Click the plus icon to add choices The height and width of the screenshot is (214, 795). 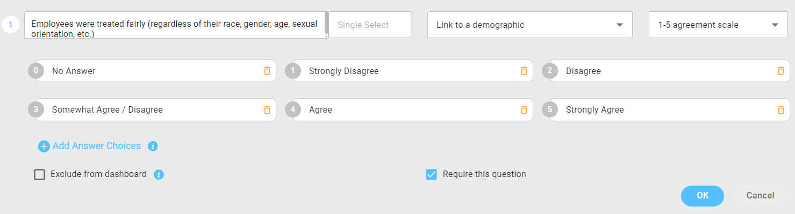click(x=44, y=146)
